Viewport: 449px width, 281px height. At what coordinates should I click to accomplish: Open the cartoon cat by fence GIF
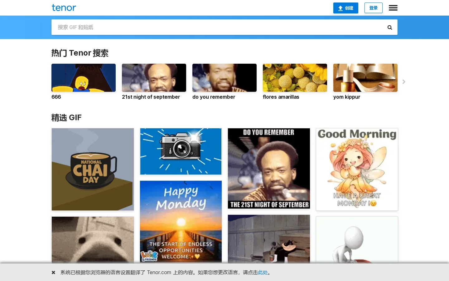click(269, 239)
